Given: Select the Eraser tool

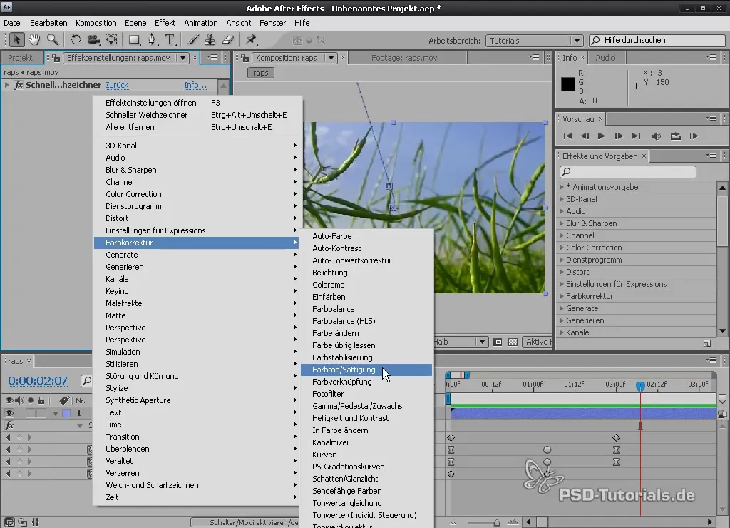Looking at the screenshot, I should point(227,40).
